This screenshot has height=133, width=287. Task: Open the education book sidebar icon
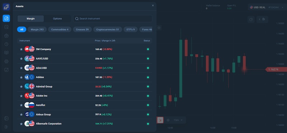point(6,53)
